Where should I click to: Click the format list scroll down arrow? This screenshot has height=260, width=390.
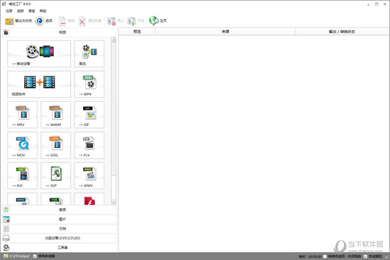tap(113, 203)
